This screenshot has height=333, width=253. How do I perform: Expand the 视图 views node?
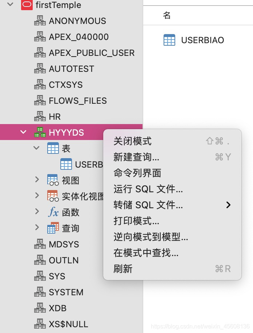tap(37, 180)
